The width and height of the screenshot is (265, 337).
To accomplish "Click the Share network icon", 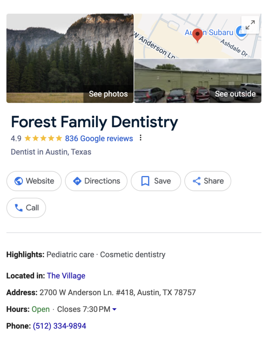I will click(197, 181).
